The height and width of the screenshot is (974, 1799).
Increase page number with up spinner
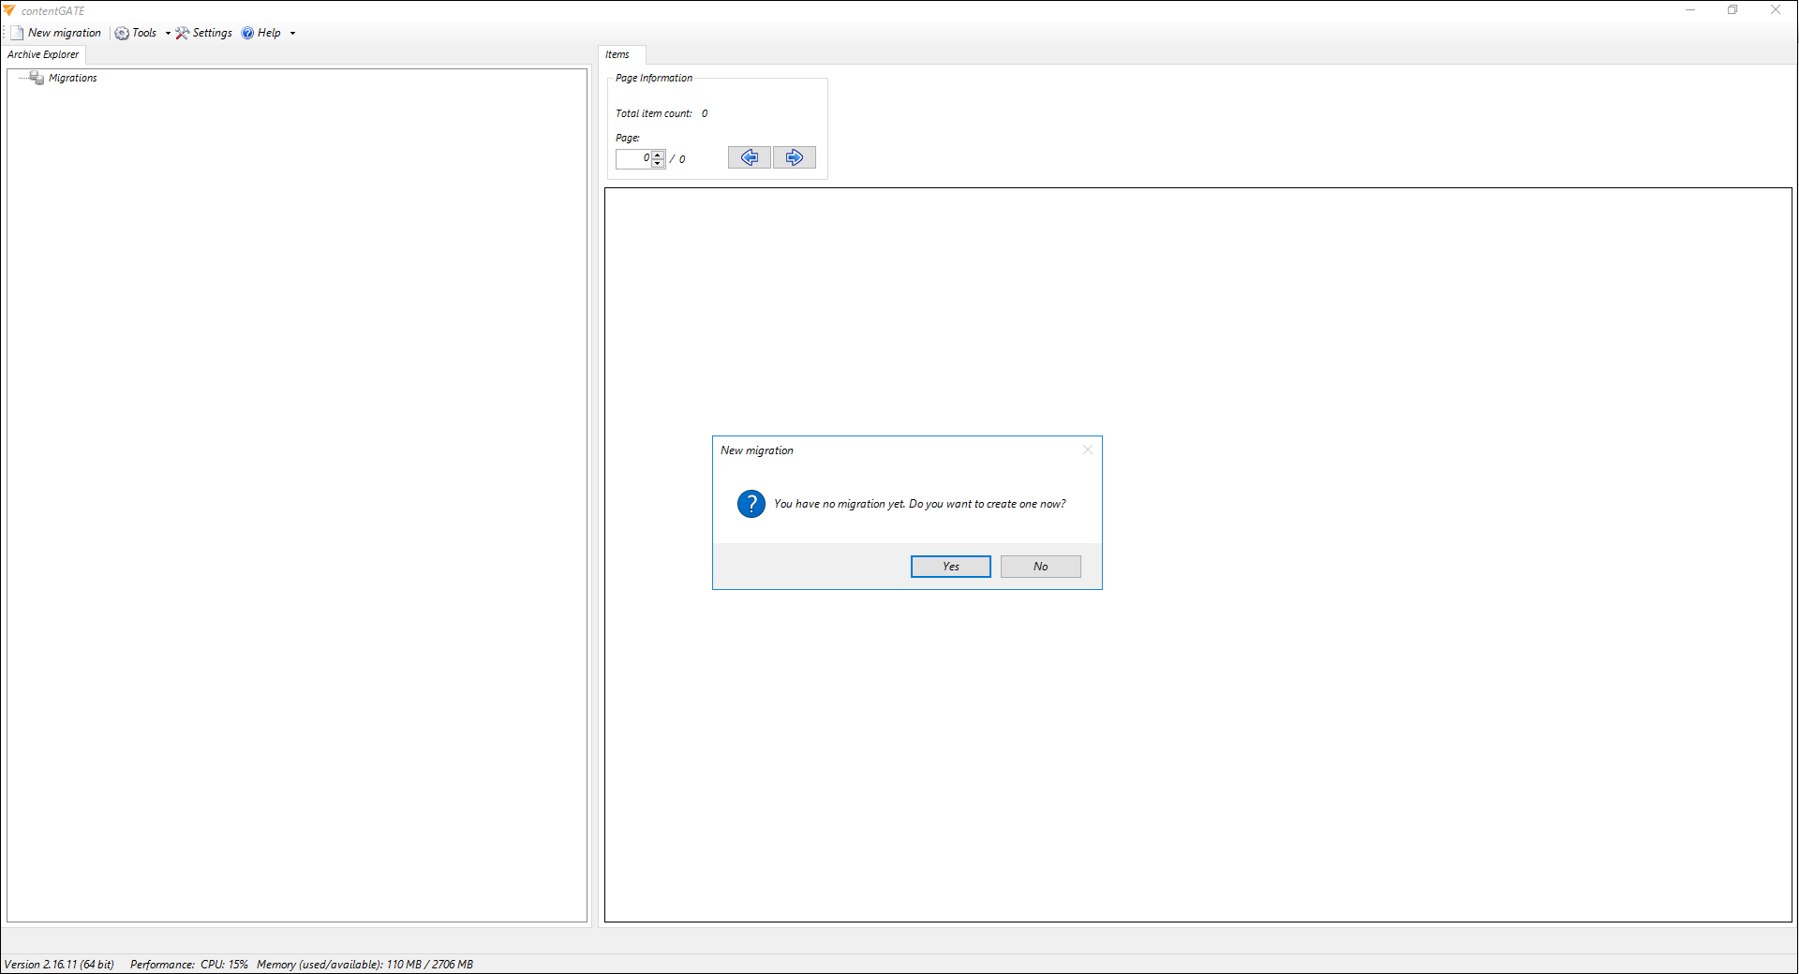[658, 154]
